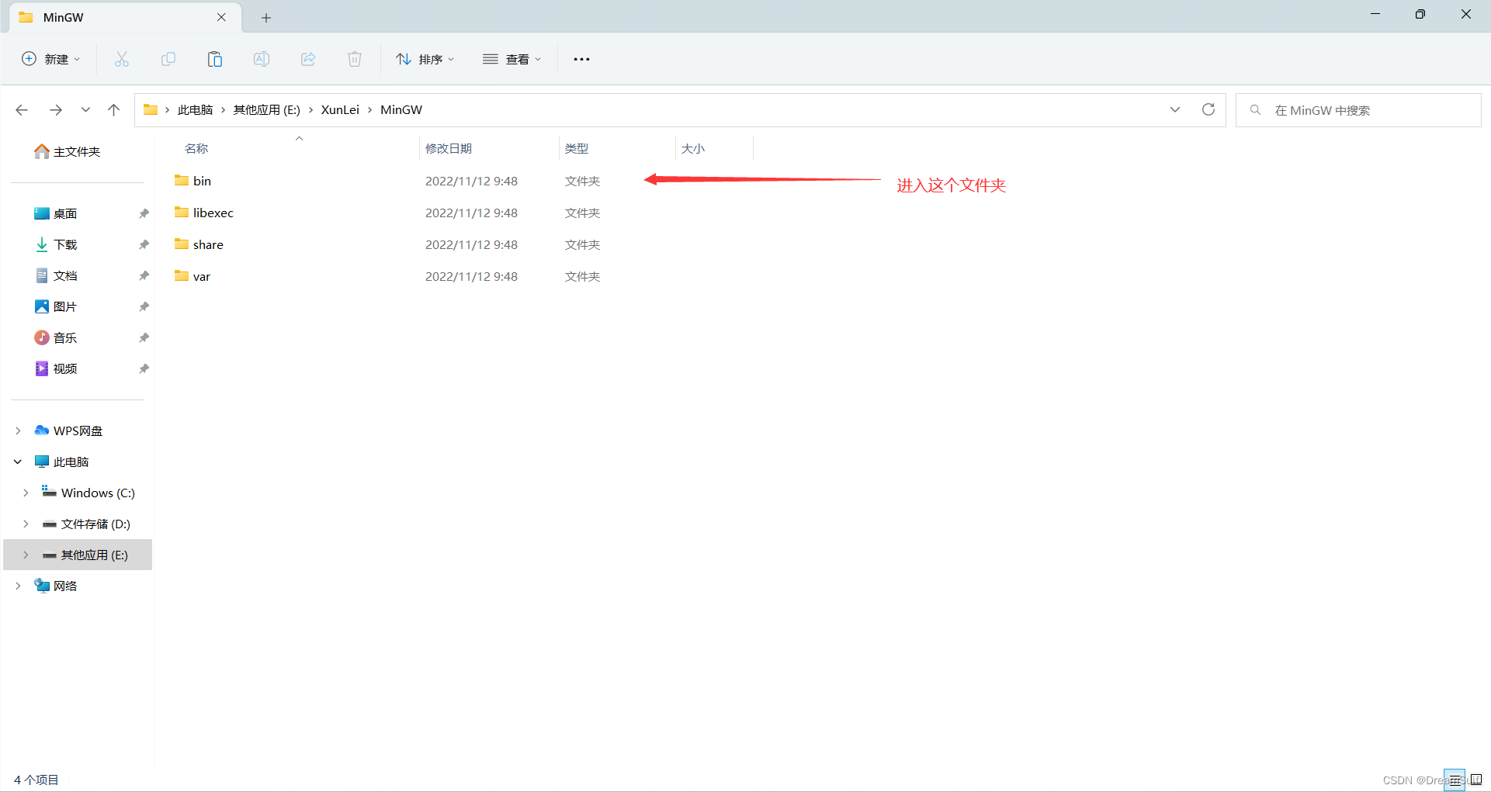This screenshot has height=792, width=1491.
Task: Add a new tab with plus
Action: [x=266, y=17]
